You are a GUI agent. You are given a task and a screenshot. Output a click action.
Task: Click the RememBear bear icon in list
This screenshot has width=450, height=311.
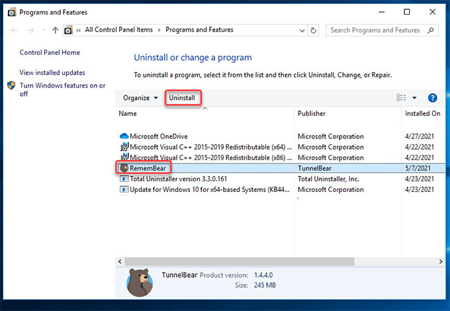click(x=124, y=168)
